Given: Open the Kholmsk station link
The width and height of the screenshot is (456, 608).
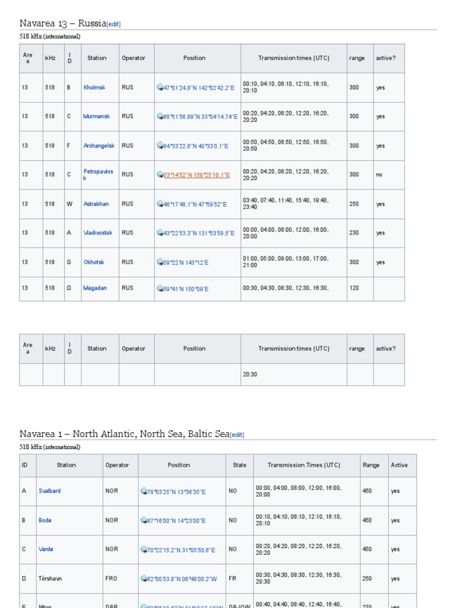Looking at the screenshot, I should (x=94, y=87).
